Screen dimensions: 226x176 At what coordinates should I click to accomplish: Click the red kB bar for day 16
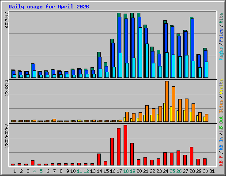112,152
